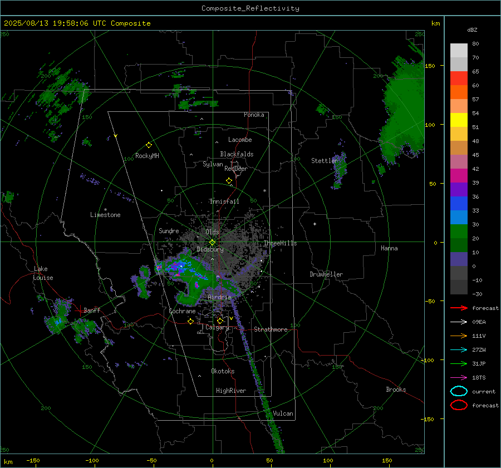The height and width of the screenshot is (468, 501).
Task: Click the 09EA legend text
Action: [479, 322]
